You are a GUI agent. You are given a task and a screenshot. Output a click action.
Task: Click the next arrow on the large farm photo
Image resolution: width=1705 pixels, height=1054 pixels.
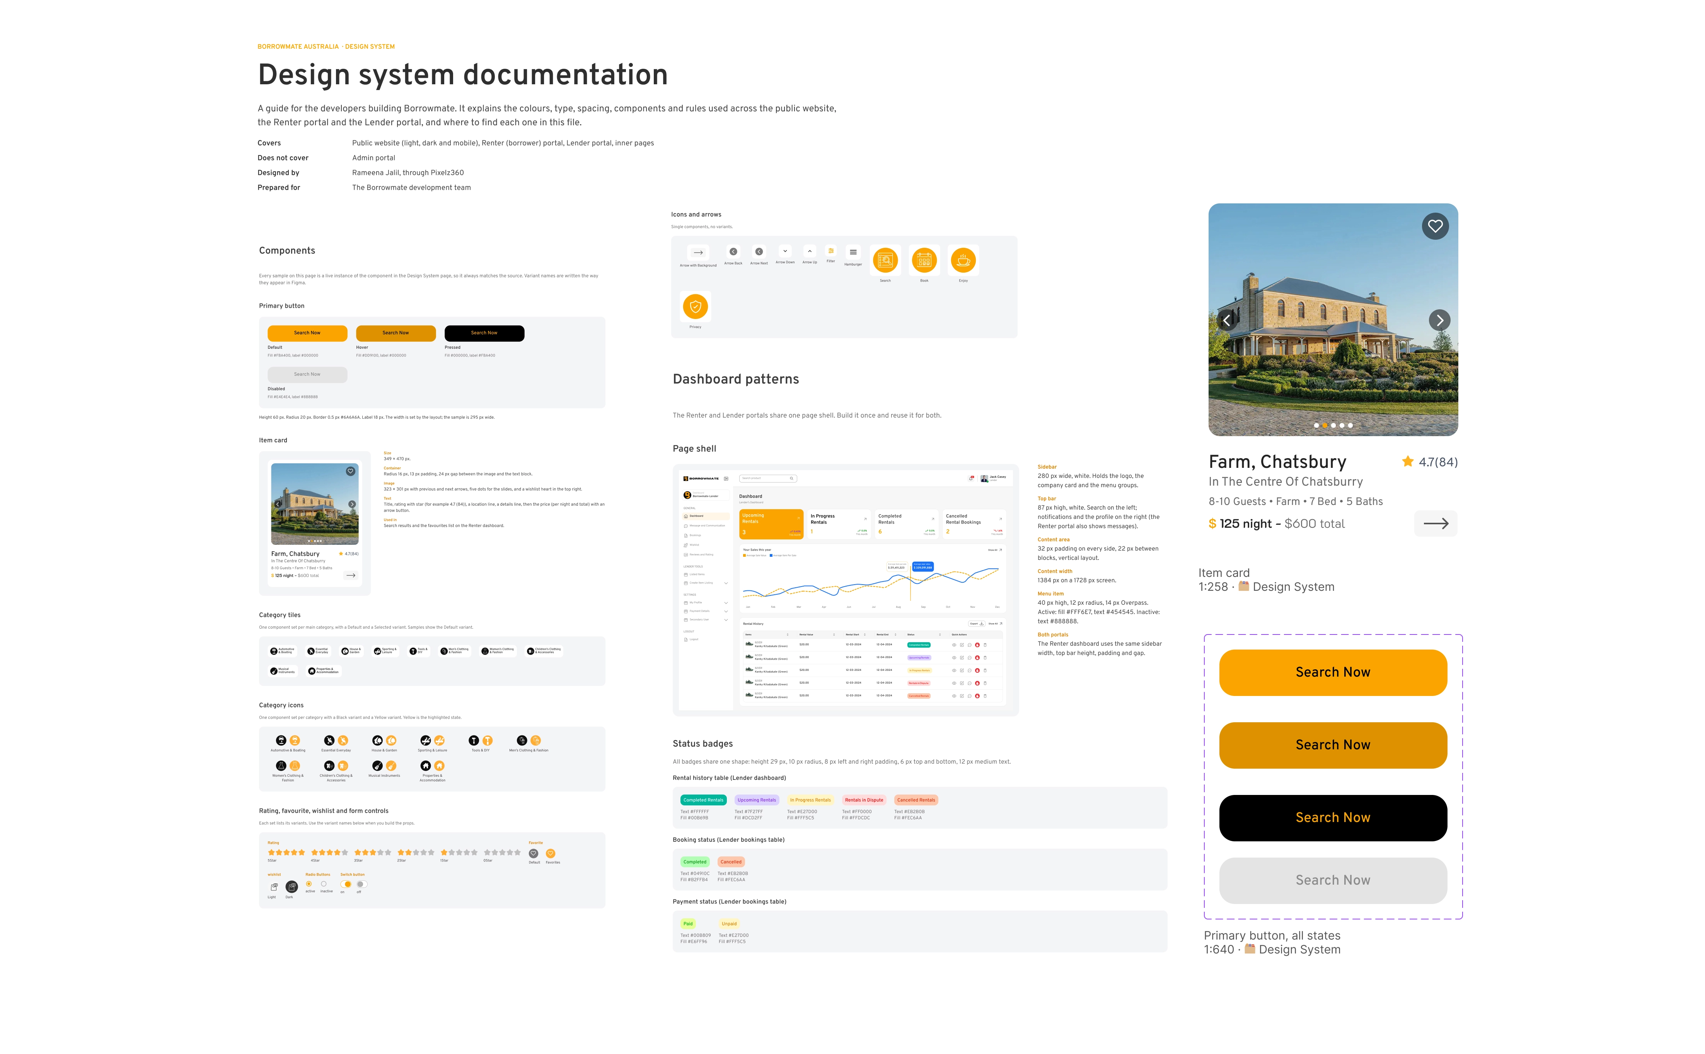click(x=1439, y=320)
